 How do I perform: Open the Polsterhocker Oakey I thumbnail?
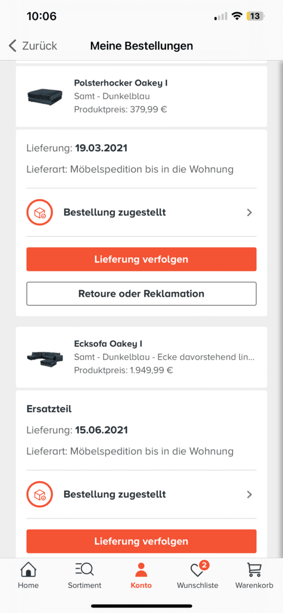pyautogui.click(x=45, y=96)
